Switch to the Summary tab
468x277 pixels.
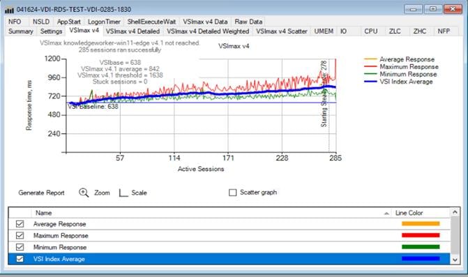click(21, 31)
